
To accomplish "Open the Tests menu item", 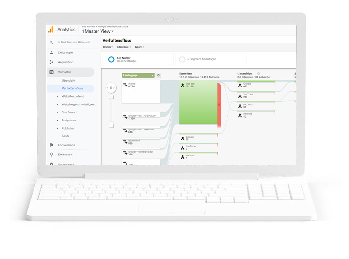I will tap(66, 136).
